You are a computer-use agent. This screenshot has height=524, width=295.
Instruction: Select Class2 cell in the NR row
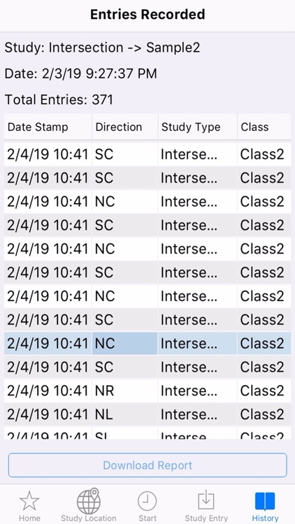point(264,391)
